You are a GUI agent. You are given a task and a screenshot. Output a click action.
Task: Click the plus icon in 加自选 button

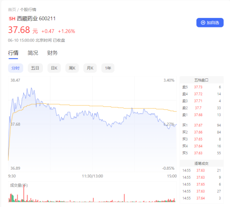tap(203, 23)
